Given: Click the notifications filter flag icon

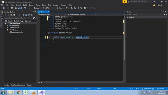Looking at the screenshot, I should [x=124, y=2].
